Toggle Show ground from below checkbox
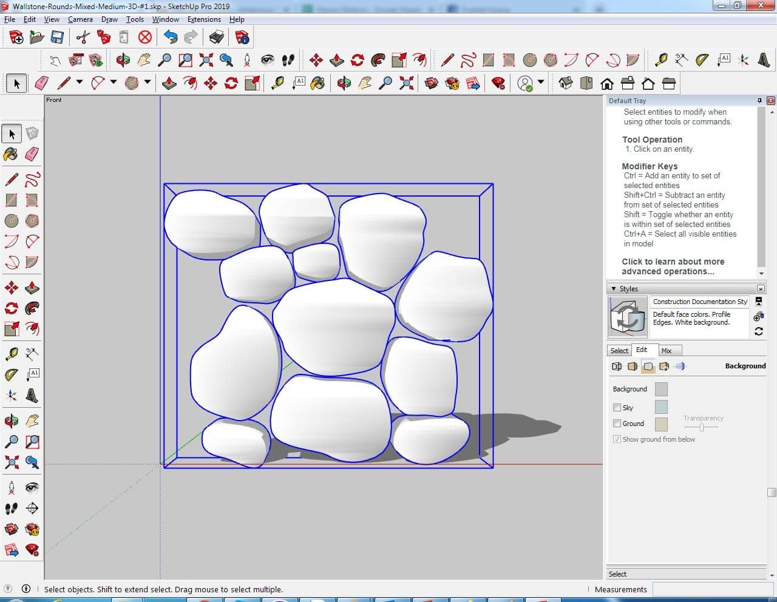Screen dimensions: 777x602 617,439
